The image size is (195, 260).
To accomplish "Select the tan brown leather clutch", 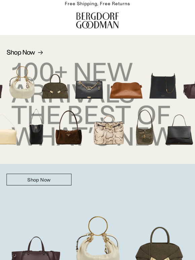I will coord(126,90).
